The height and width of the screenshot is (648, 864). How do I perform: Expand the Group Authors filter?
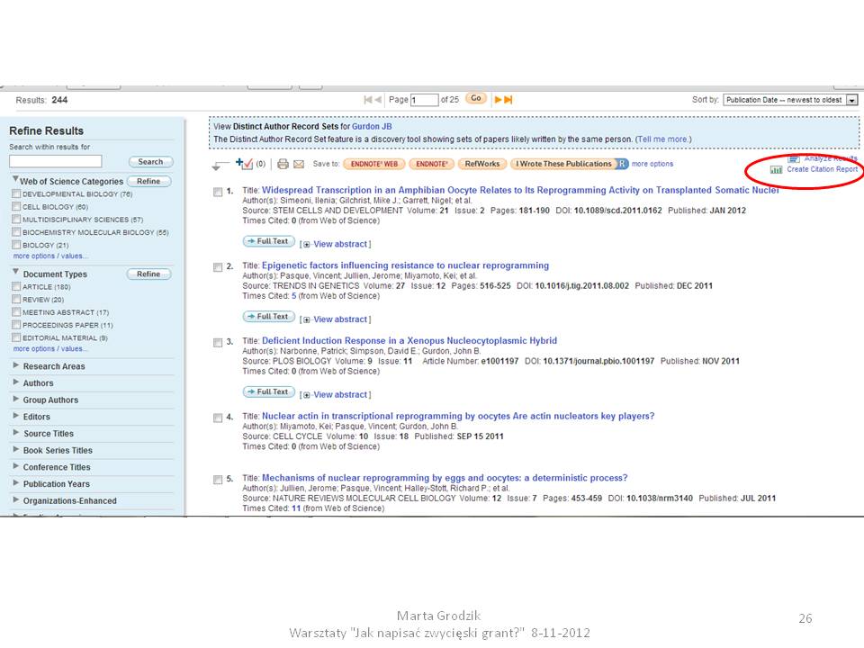click(x=16, y=399)
